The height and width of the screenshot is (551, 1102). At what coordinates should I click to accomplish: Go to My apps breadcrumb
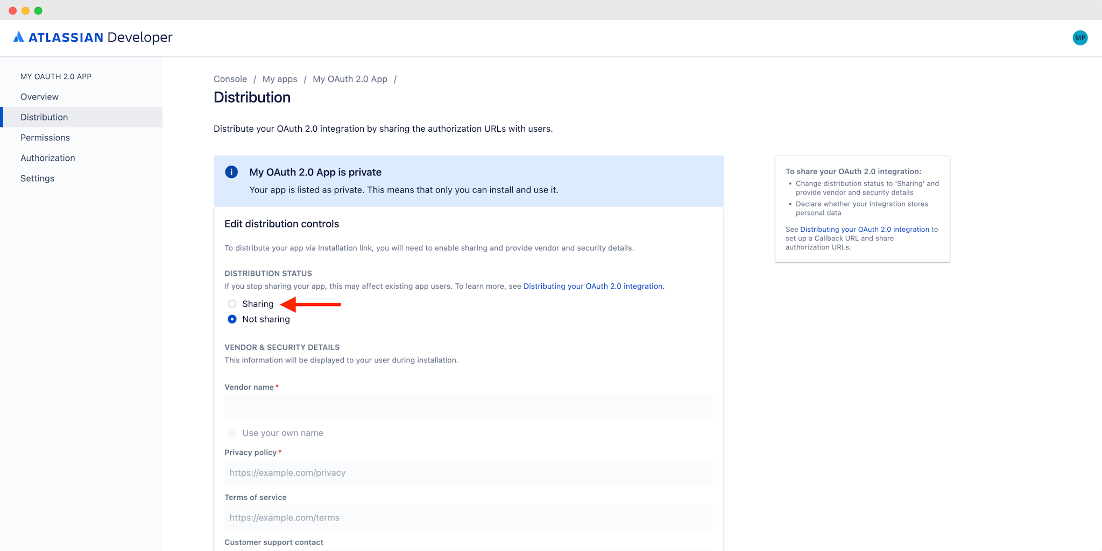click(x=280, y=79)
